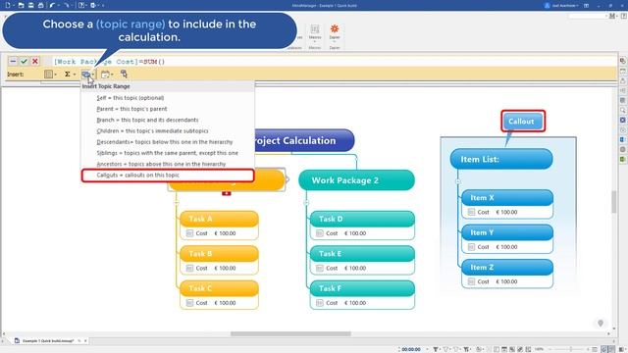Create a new map from title bar
Image resolution: width=628 pixels, height=353 pixels.
pos(7,5)
